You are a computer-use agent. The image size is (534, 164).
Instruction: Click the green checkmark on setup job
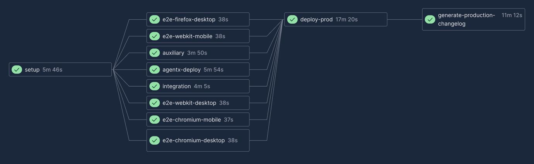point(17,70)
